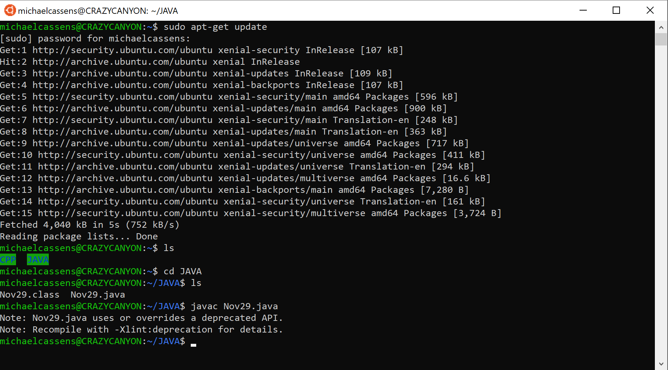
Task: Click the Reading package lists Done line
Action: point(79,236)
